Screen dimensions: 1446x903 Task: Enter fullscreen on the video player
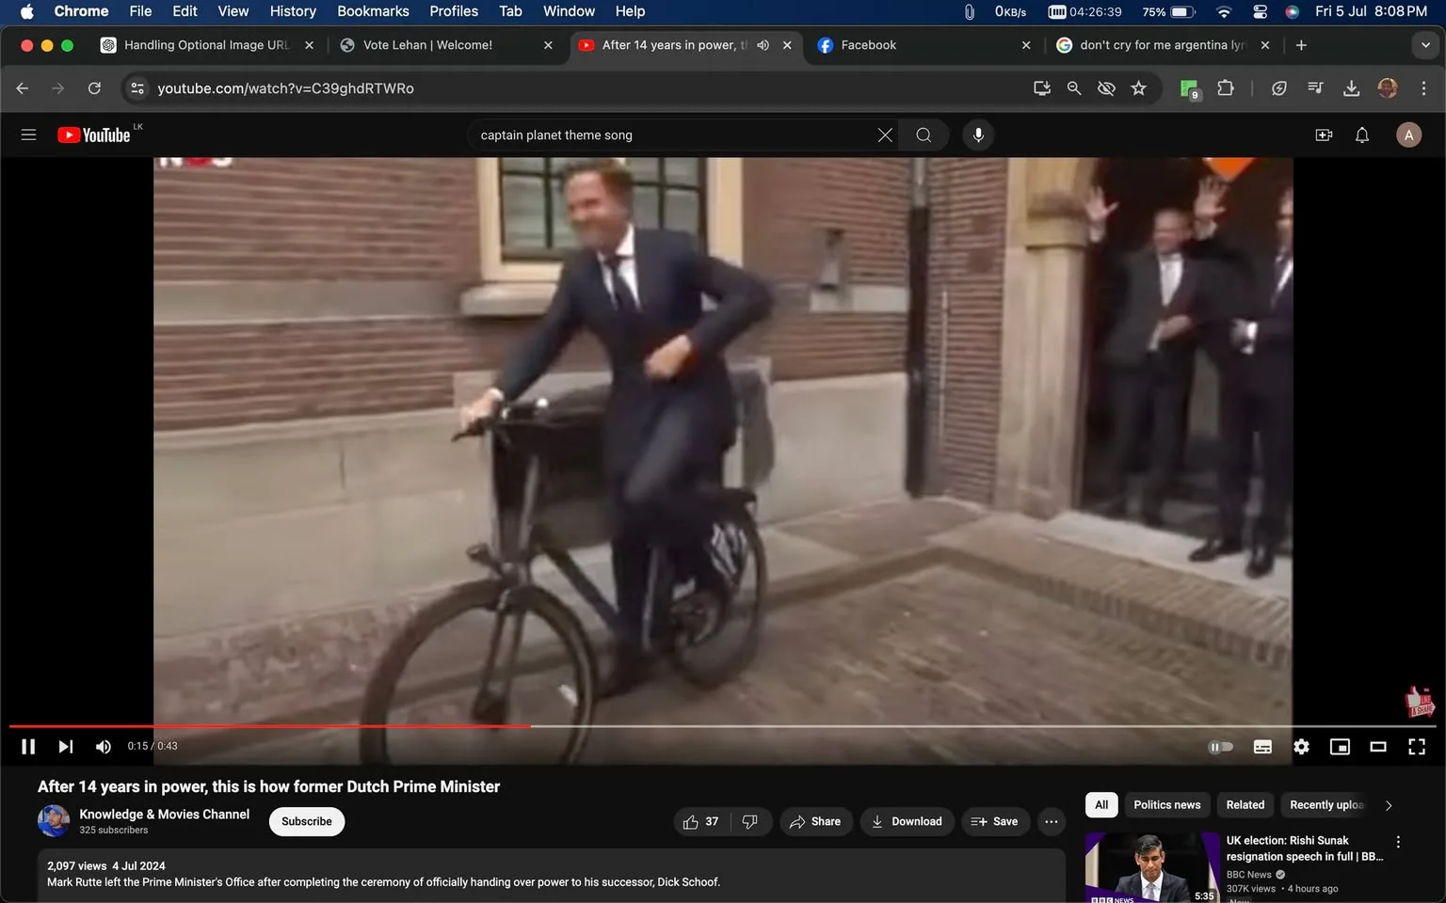(x=1417, y=746)
